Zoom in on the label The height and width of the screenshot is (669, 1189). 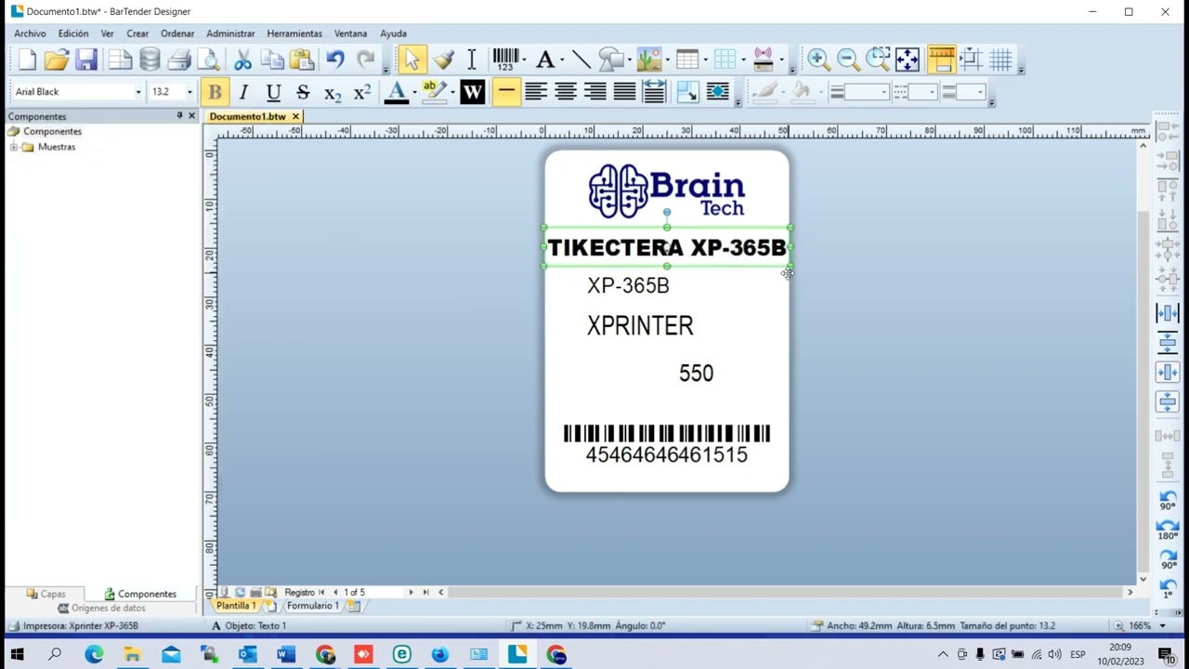(x=818, y=60)
